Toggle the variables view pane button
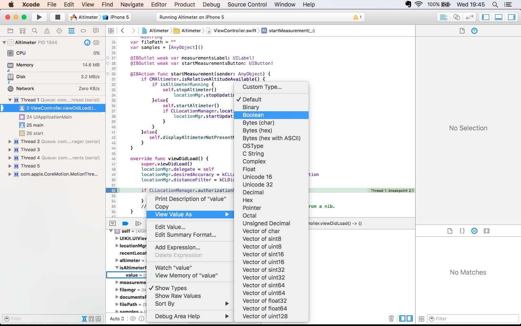Viewport: 521px width, 326px height. tap(402, 319)
